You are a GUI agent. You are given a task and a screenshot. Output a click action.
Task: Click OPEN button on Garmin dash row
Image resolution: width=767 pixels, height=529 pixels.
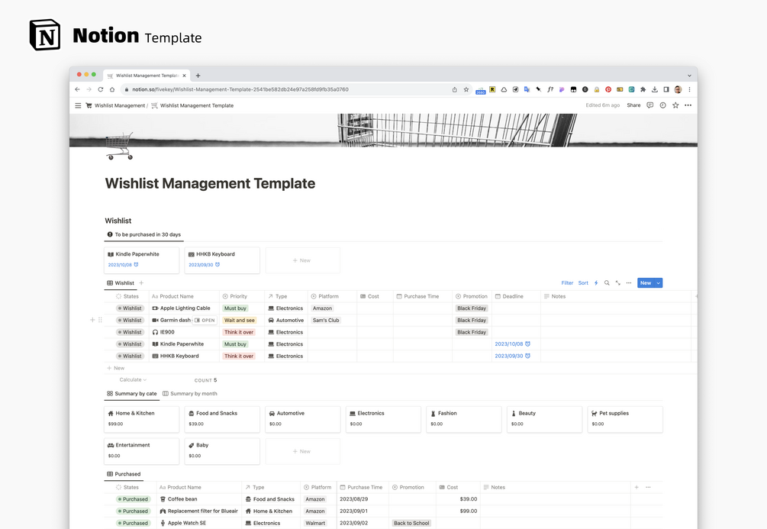pyautogui.click(x=205, y=320)
